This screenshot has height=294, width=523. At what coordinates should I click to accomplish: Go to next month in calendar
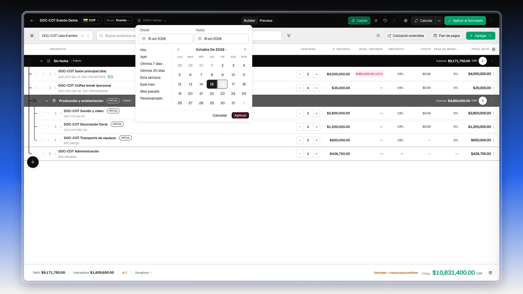click(x=245, y=50)
